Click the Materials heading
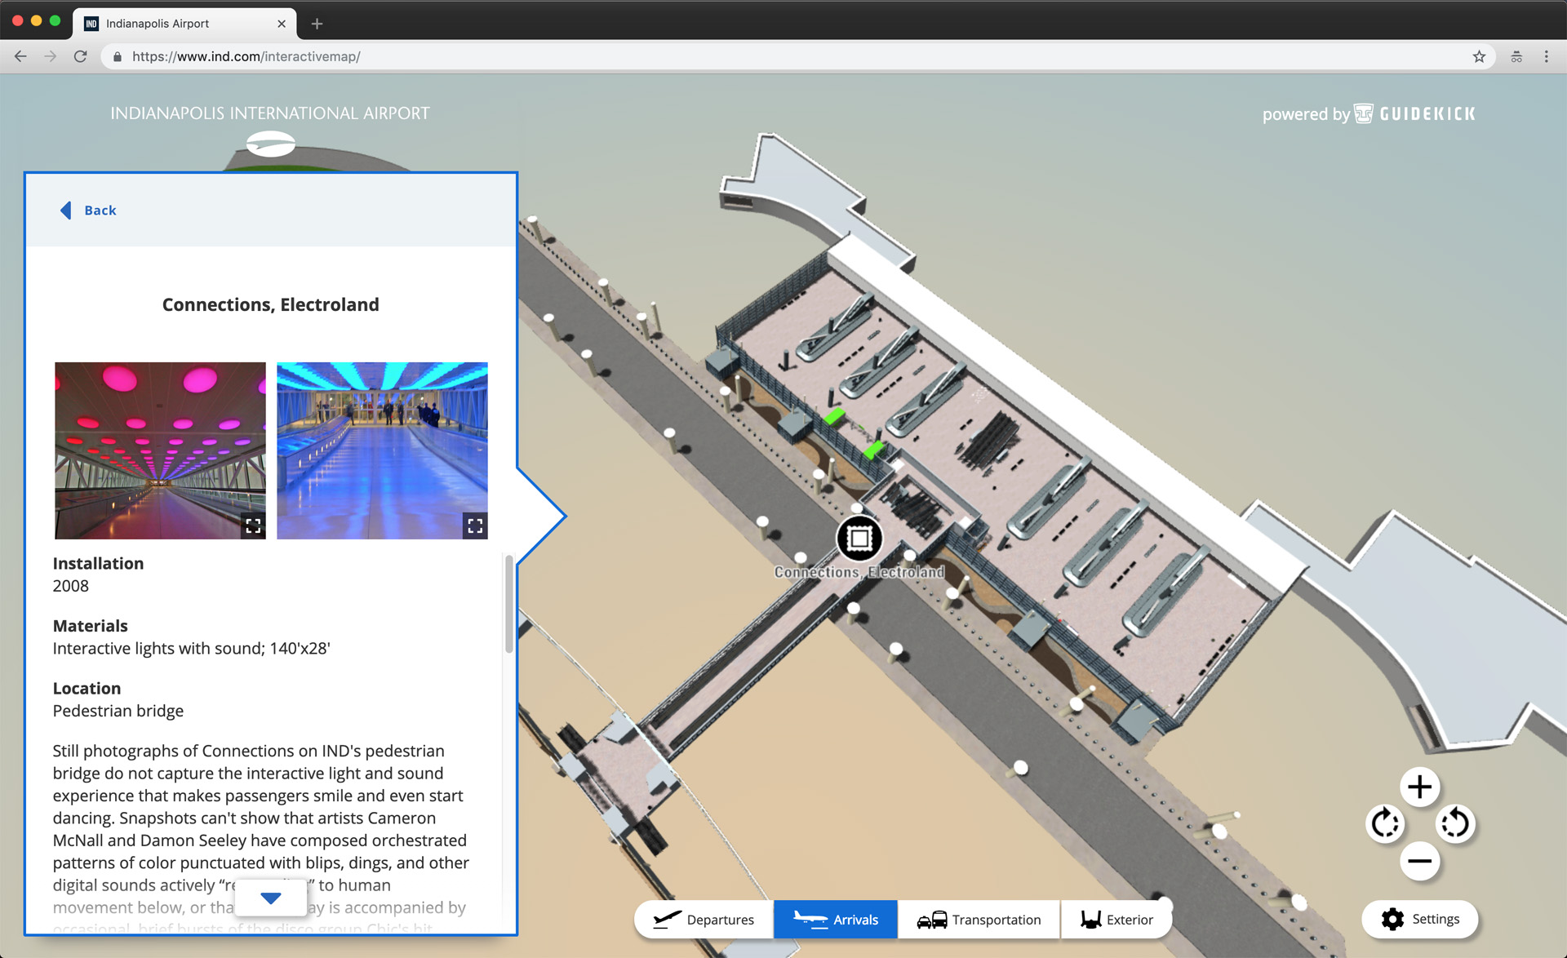The width and height of the screenshot is (1567, 958). pos(91,626)
